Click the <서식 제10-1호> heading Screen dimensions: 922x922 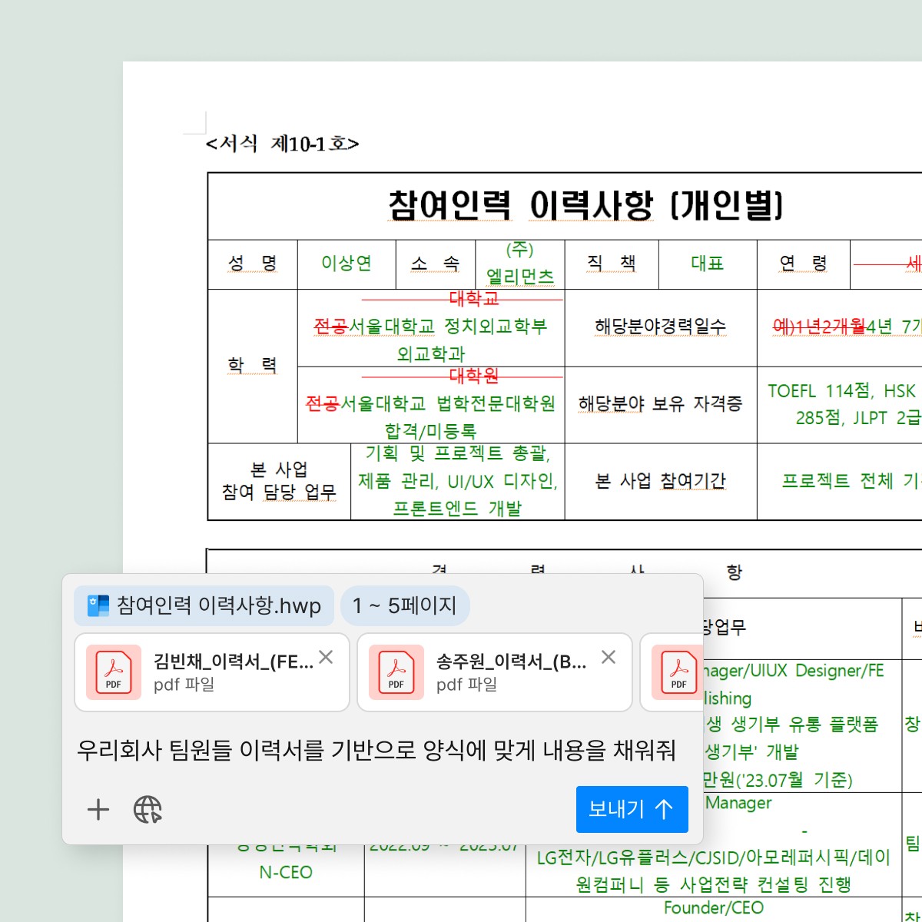pos(282,144)
